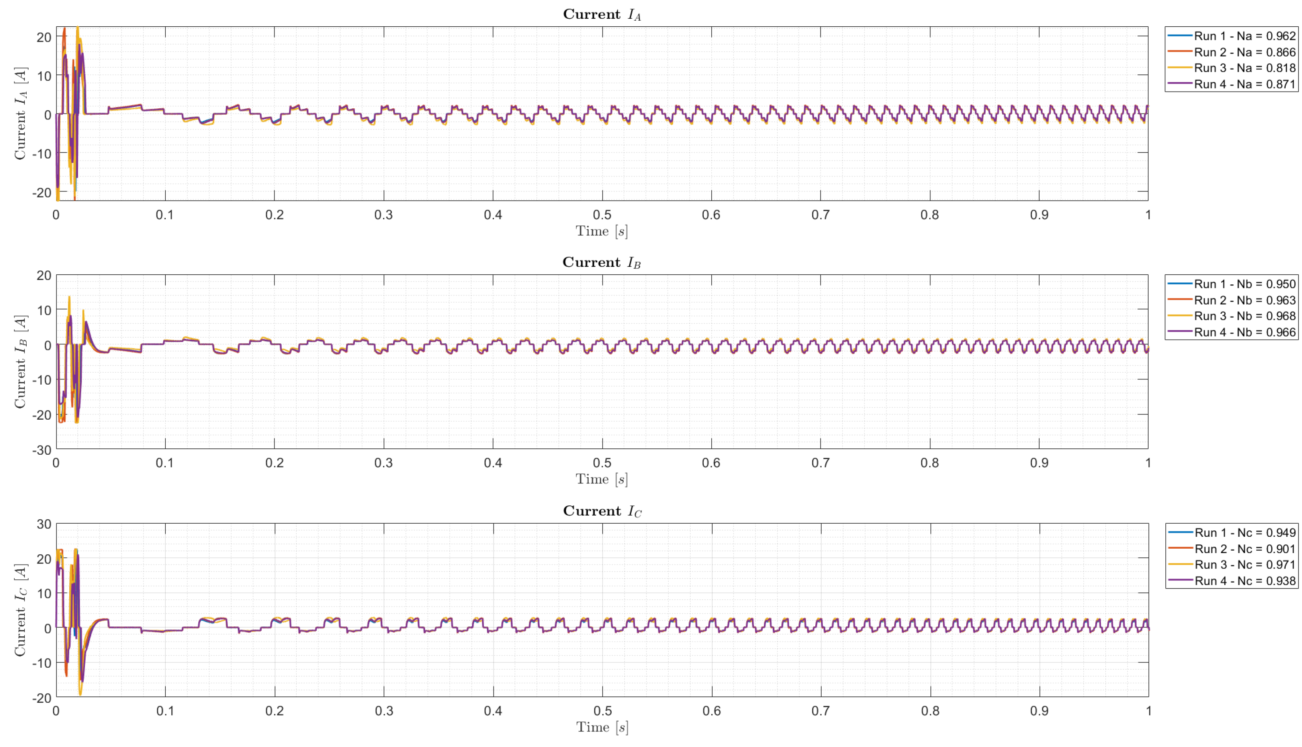Select legend entry Run 2 - Nc = 0.901
Screen dimensions: 1302x747
(1245, 549)
